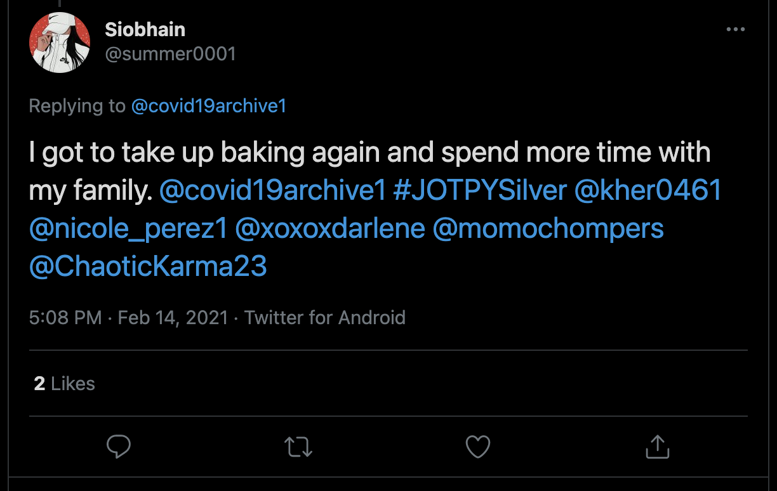Click @covid19archive1 mention inside tweet text
Image resolution: width=777 pixels, height=491 pixels.
(x=272, y=191)
